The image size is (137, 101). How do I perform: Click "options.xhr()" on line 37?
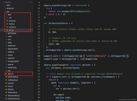(x=71, y=89)
